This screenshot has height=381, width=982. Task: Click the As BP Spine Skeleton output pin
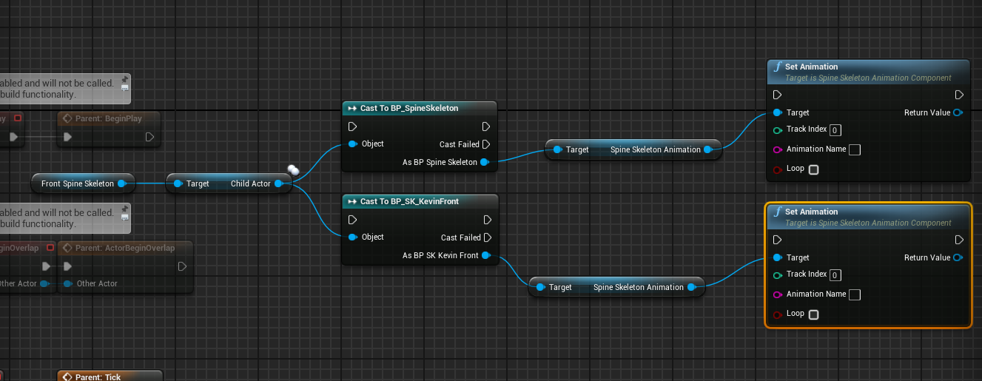click(485, 162)
